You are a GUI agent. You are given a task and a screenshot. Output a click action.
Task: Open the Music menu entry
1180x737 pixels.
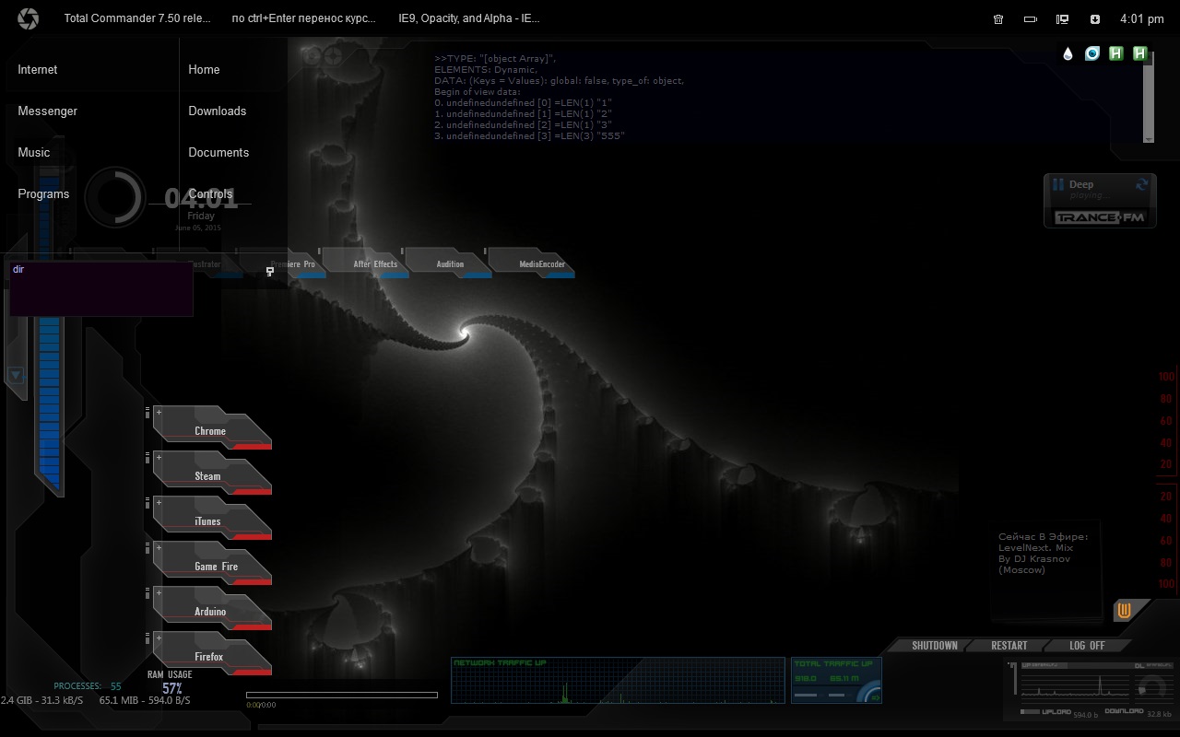[x=34, y=152]
